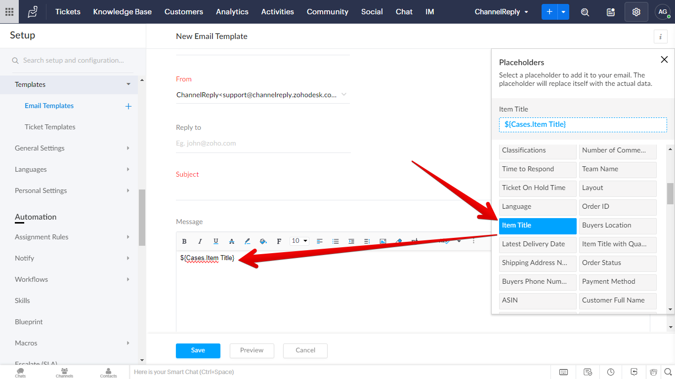Viewport: 675px width, 379px height.
Task: Click the search setup and configuration field
Action: (x=73, y=60)
